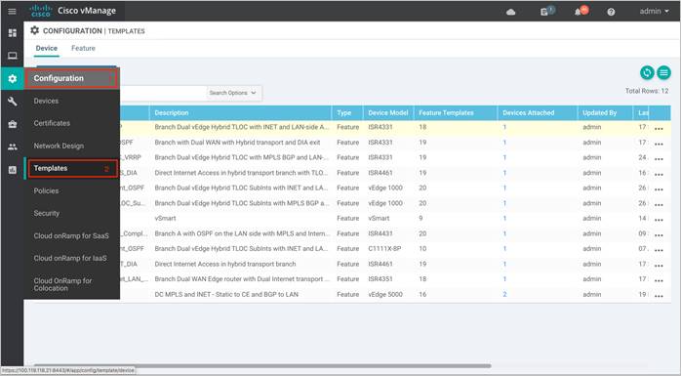Sort by Updated By column header

[599, 113]
